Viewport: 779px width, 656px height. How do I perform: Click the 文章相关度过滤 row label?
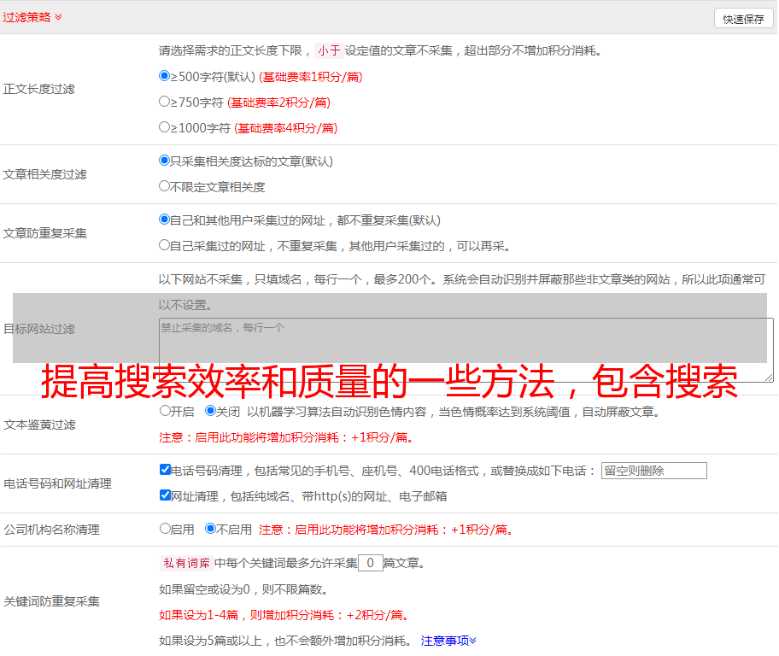(44, 174)
